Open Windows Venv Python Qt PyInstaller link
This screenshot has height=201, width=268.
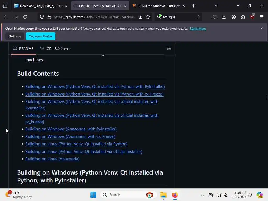(95, 87)
